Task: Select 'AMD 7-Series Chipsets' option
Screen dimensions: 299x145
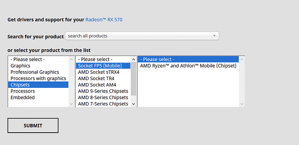Action: [103, 104]
